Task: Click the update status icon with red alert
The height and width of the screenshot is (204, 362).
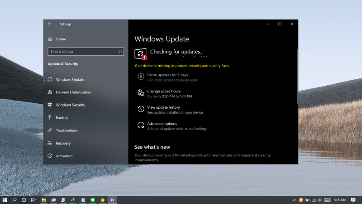Action: 141,54
